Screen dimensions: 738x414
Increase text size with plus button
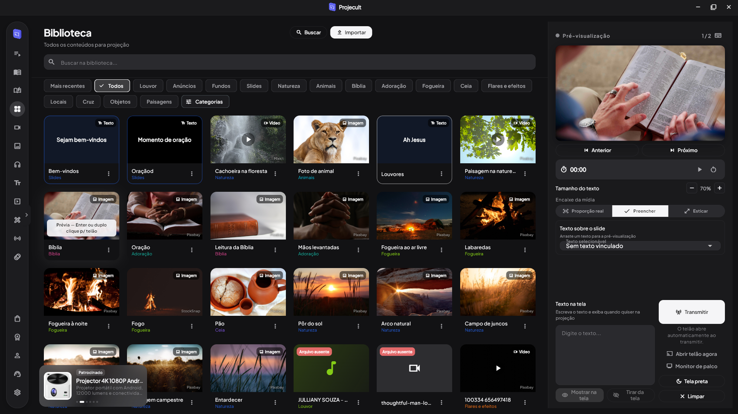click(719, 188)
